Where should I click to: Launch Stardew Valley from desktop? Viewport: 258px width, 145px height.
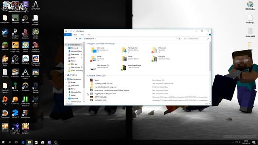pos(5,60)
